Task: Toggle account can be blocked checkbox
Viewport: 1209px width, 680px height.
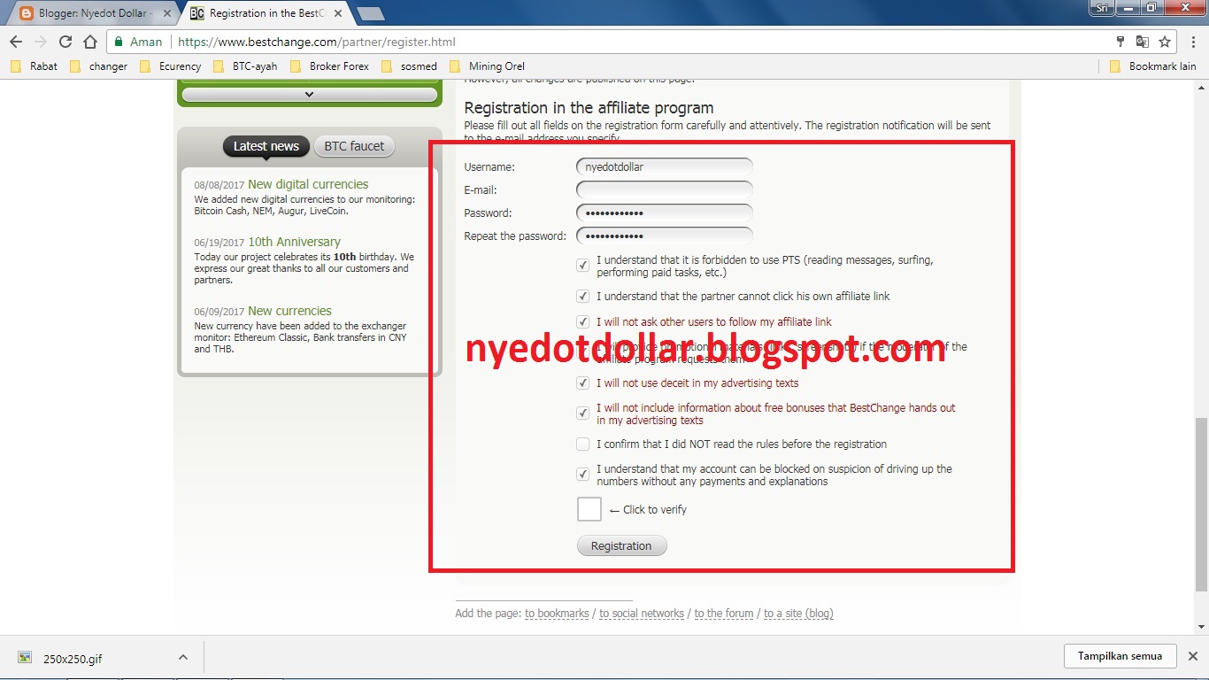Action: 582,474
